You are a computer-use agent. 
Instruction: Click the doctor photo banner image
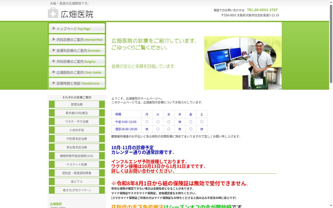(x=243, y=63)
